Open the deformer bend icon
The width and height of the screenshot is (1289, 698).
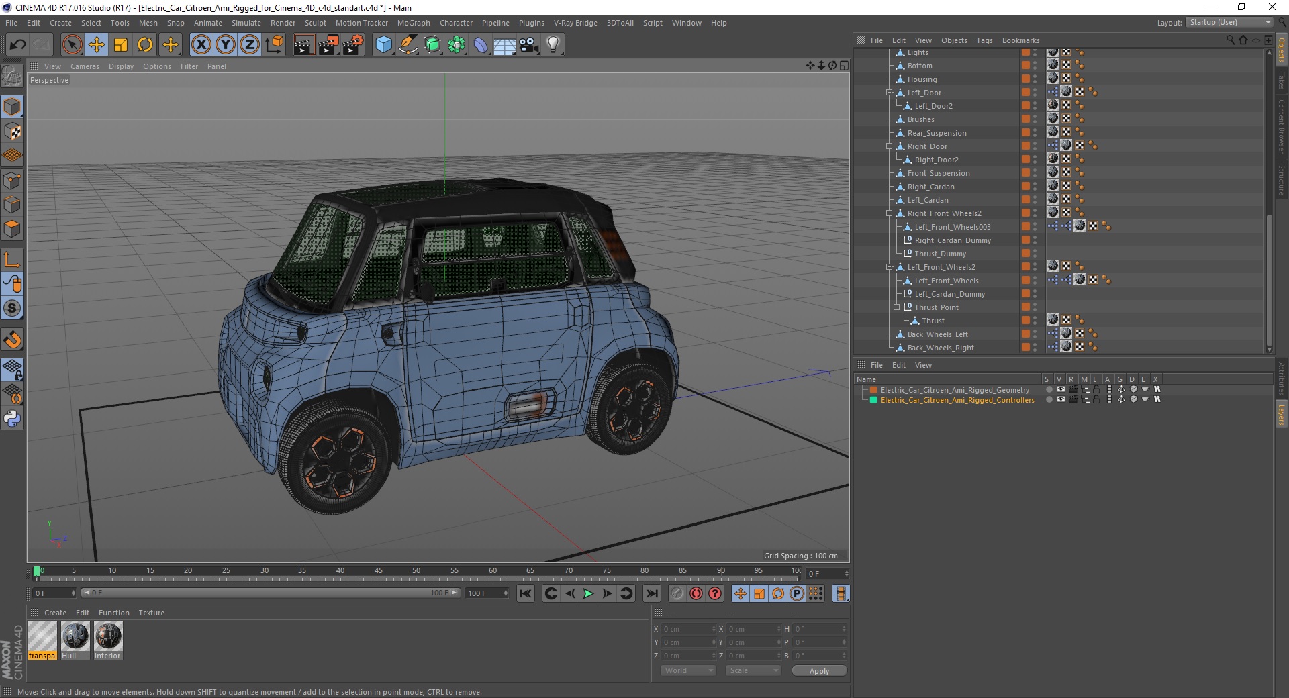(x=481, y=45)
